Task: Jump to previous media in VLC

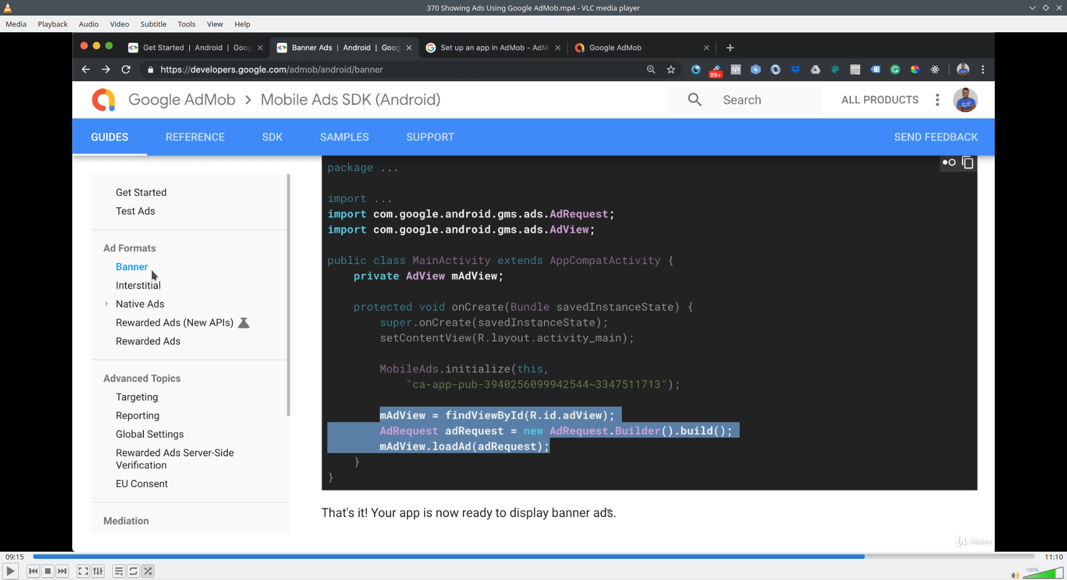Action: [x=33, y=571]
